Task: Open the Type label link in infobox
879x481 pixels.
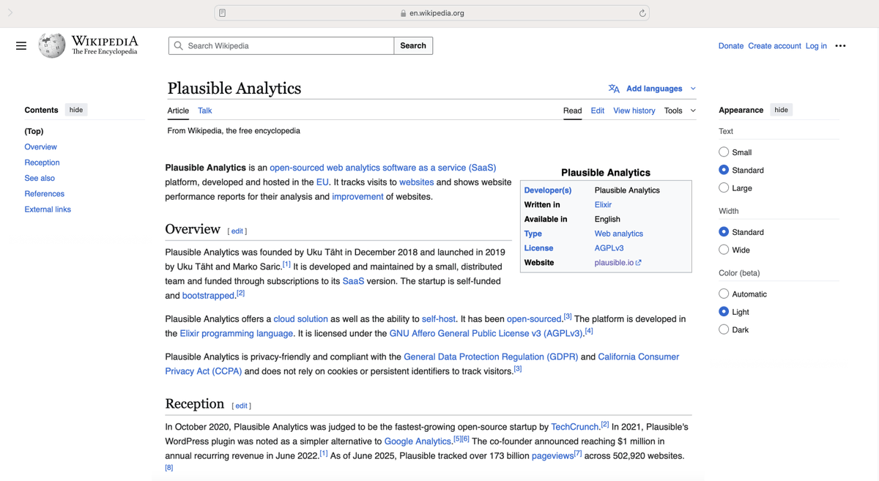Action: pyautogui.click(x=533, y=234)
